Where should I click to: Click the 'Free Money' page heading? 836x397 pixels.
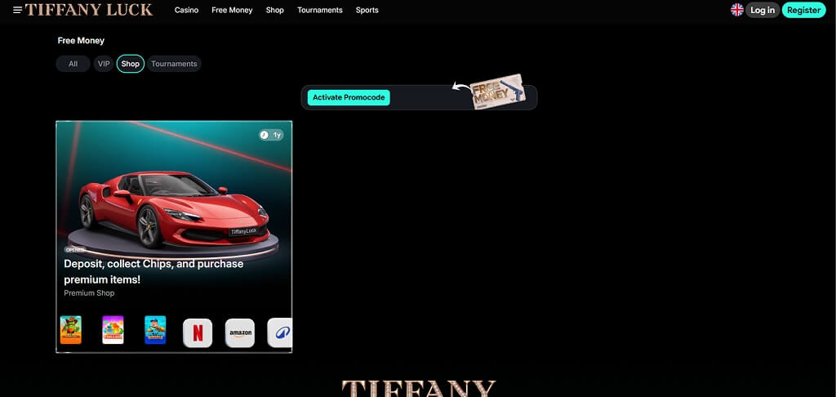click(81, 41)
